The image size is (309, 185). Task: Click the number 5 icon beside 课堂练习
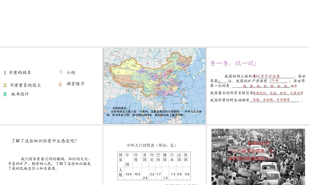[60, 84]
